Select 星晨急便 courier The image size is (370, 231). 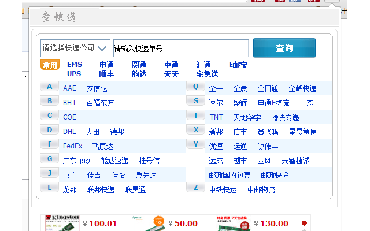coord(302,132)
